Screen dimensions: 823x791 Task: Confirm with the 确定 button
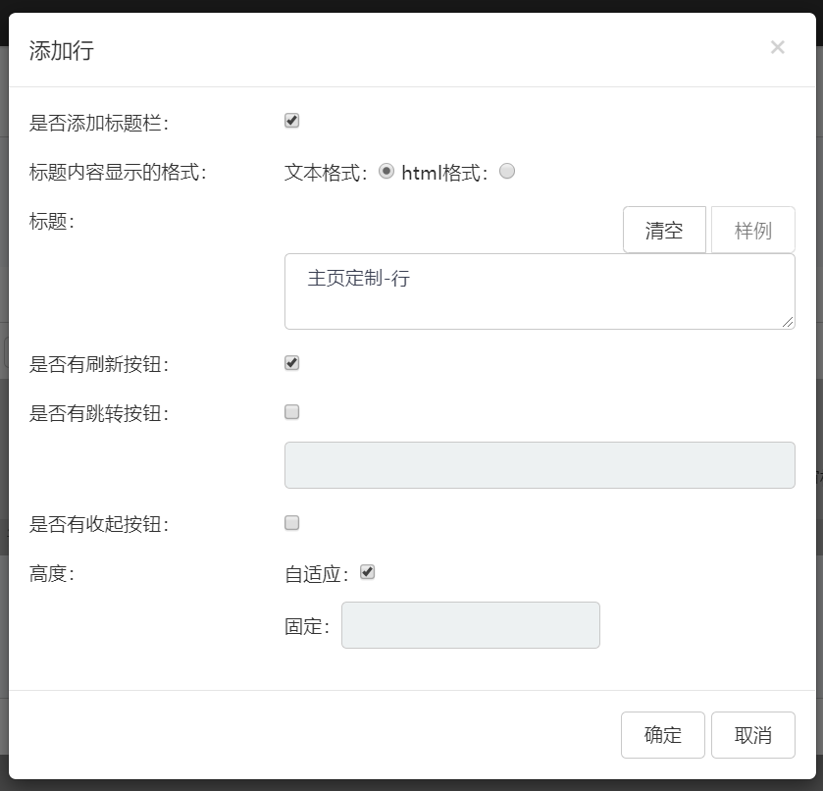662,735
